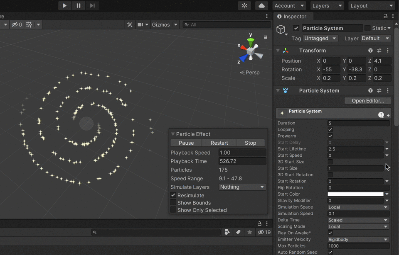Click the object name field Particle System
This screenshot has height=255, width=399.
click(332, 28)
